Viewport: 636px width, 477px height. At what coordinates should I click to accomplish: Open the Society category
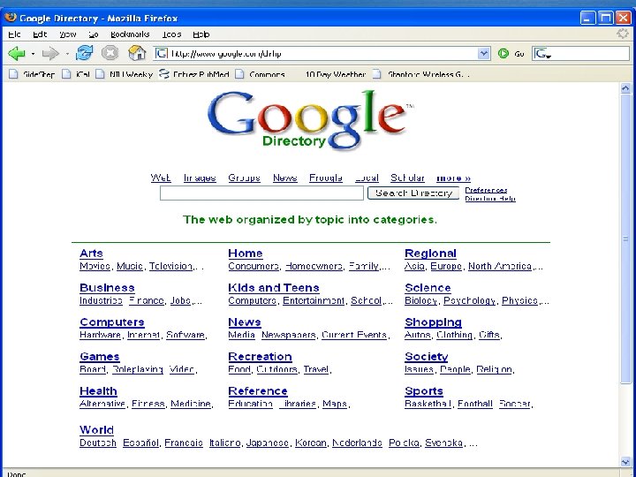pyautogui.click(x=427, y=357)
